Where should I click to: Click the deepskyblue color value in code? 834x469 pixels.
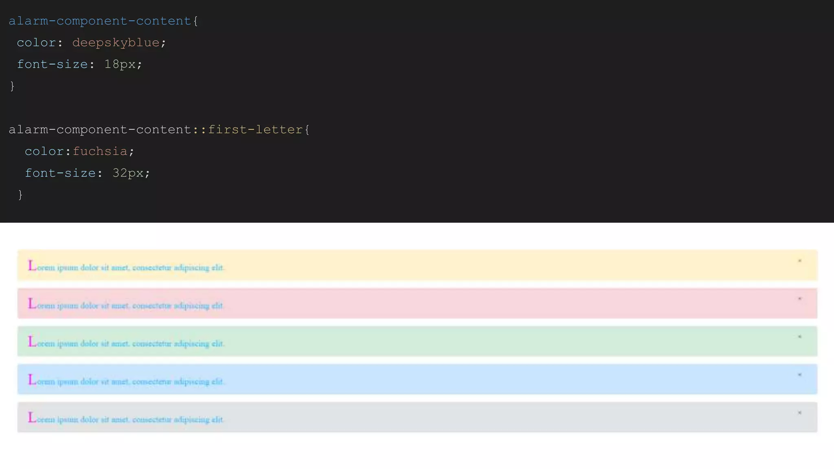coord(116,43)
